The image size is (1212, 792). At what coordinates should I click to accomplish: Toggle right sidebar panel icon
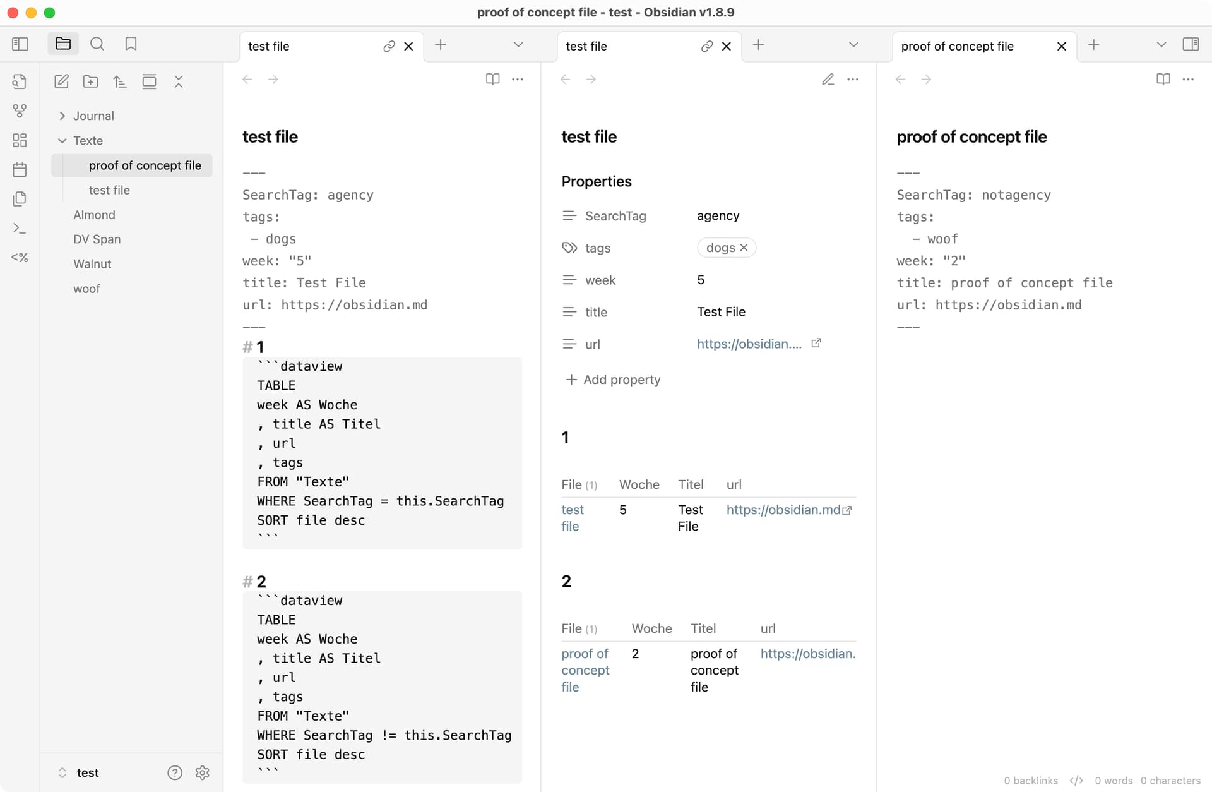tap(1191, 44)
